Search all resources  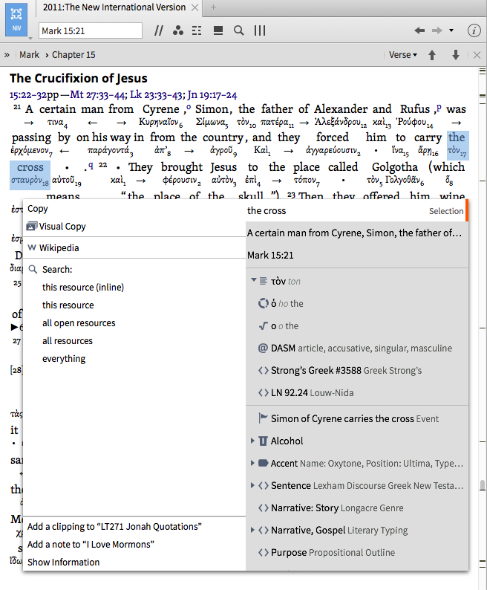click(x=68, y=341)
